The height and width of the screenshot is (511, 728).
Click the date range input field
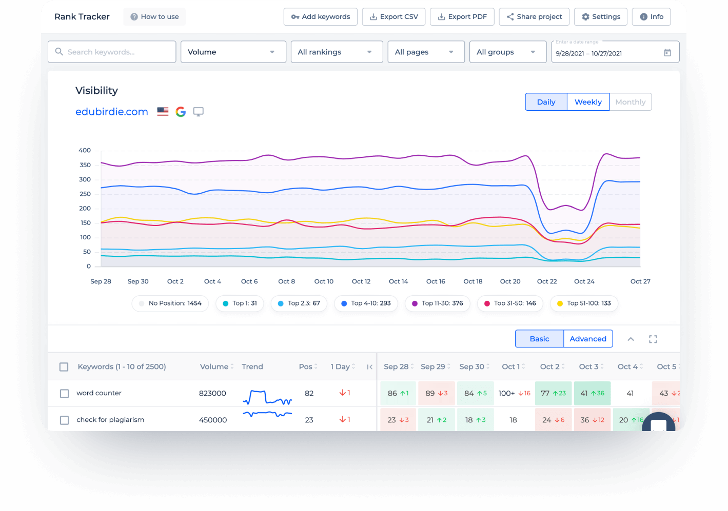pos(615,52)
